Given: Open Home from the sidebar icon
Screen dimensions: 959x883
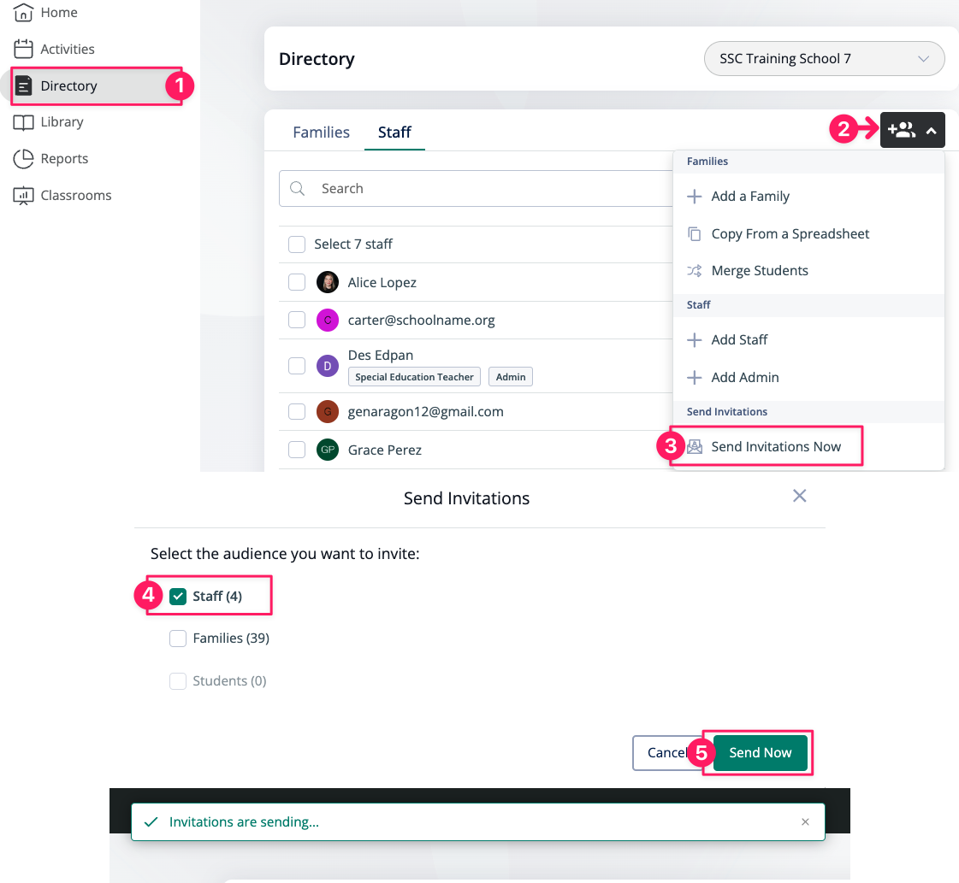Looking at the screenshot, I should (x=24, y=13).
